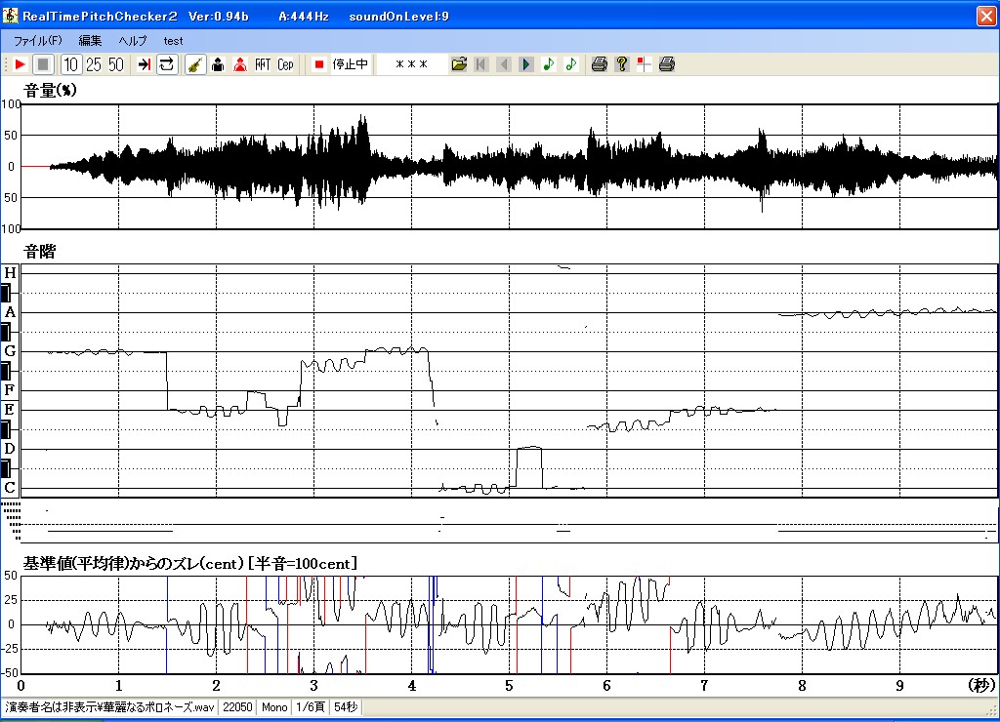Click the arrow-to-bar stop-at-end icon

click(x=145, y=64)
